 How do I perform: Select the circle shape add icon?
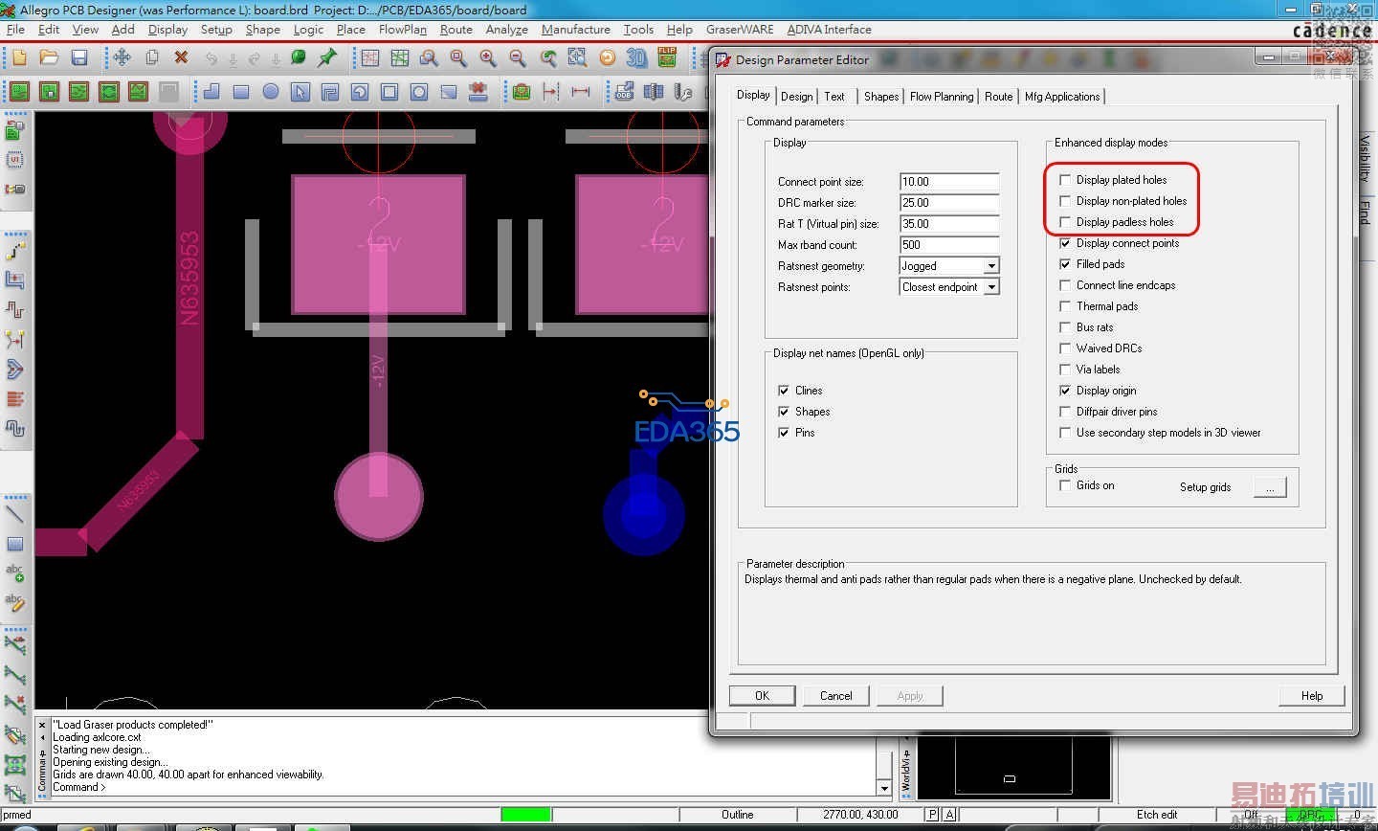point(271,92)
